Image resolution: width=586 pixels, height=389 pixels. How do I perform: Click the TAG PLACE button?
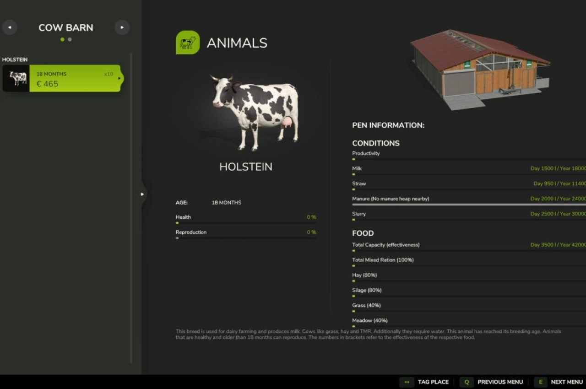pyautogui.click(x=432, y=382)
